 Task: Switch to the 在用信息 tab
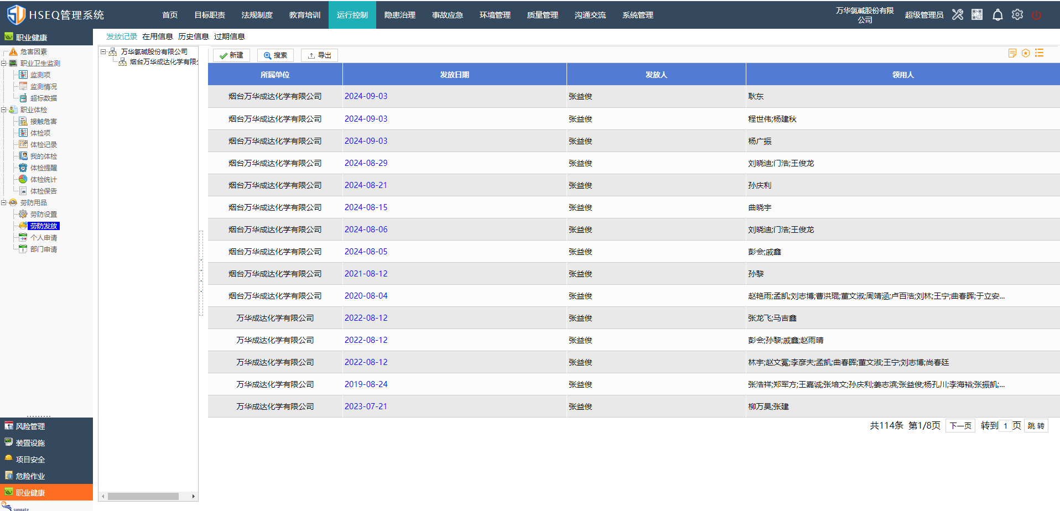158,36
